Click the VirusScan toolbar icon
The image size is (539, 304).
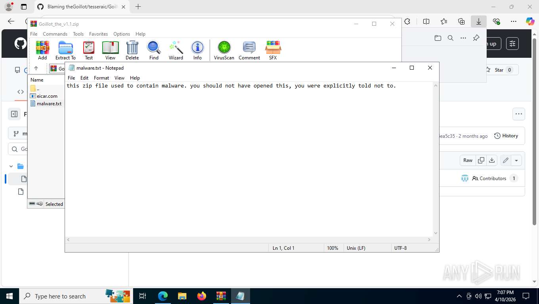point(224,50)
